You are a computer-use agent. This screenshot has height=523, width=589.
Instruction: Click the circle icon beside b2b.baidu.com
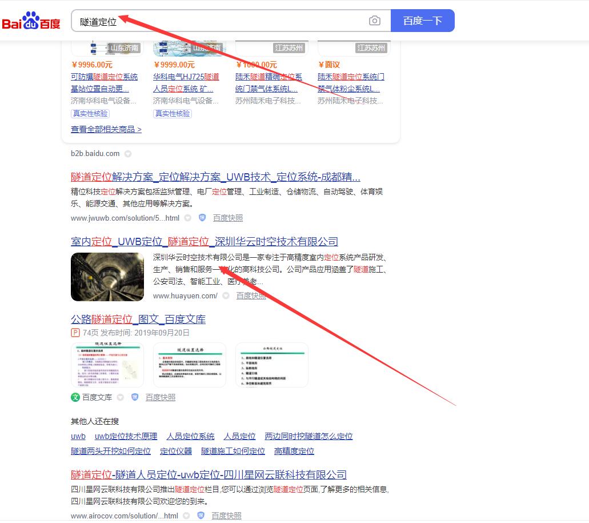tap(128, 154)
